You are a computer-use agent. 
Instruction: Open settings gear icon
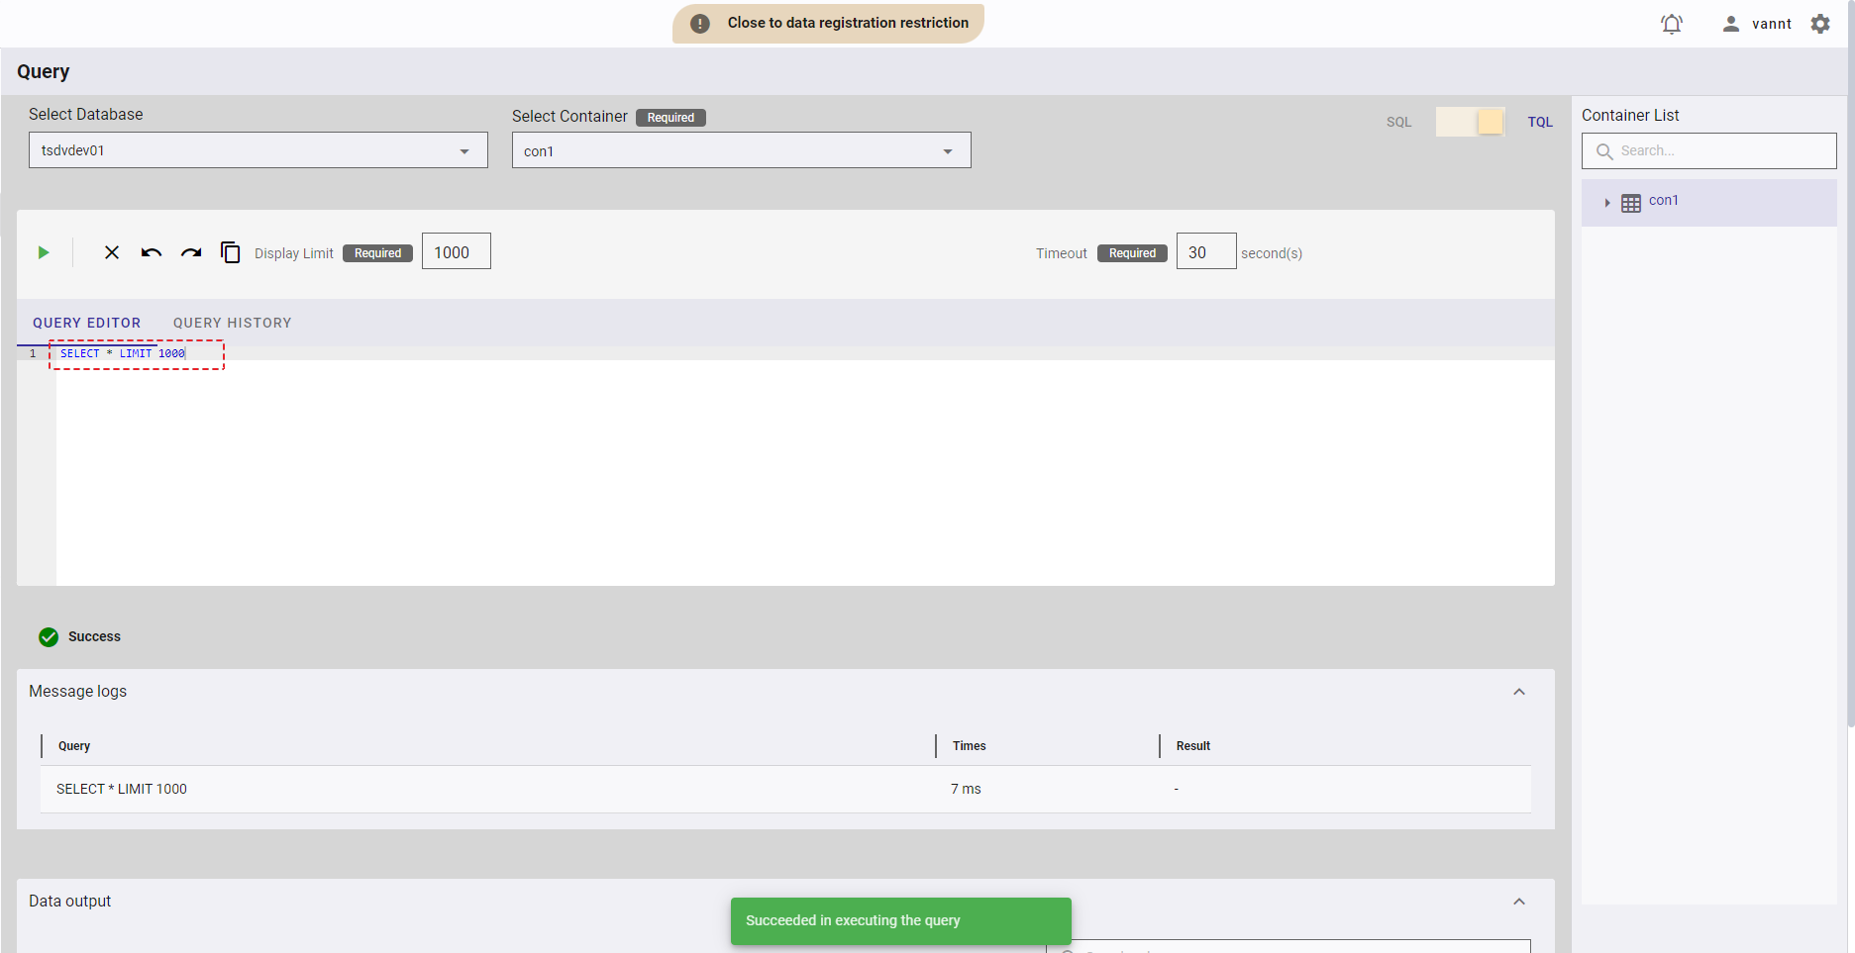(x=1820, y=24)
